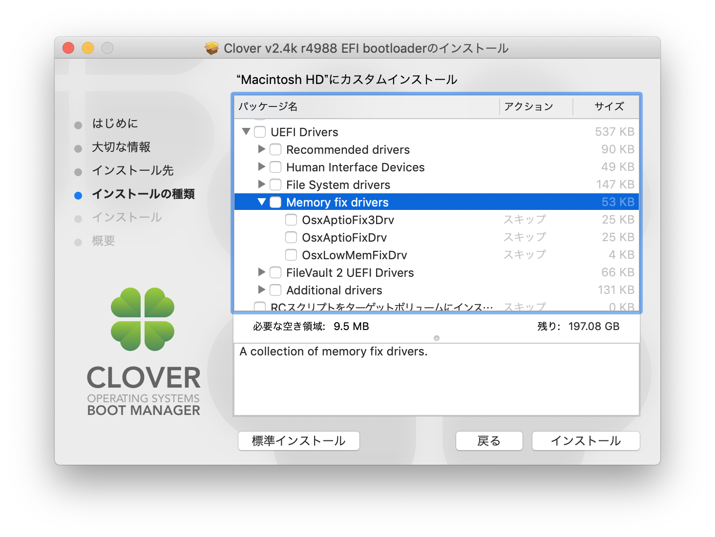Click the スキップ action for OsxAptioFixDrv
The image size is (715, 537).
(525, 237)
